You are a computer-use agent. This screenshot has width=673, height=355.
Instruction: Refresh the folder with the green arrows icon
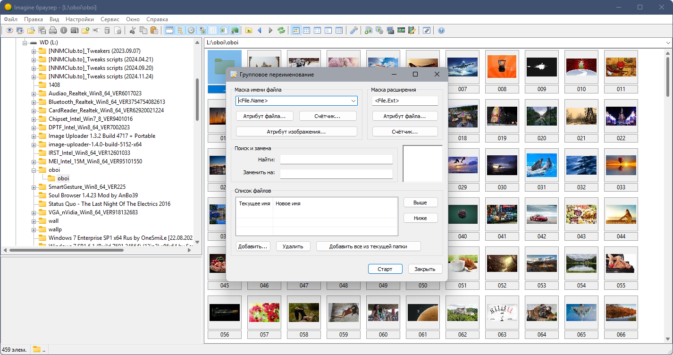pos(281,30)
